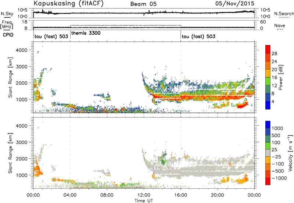Click the date "05/Nov/2015"
294x203 pixels.
click(x=235, y=4)
